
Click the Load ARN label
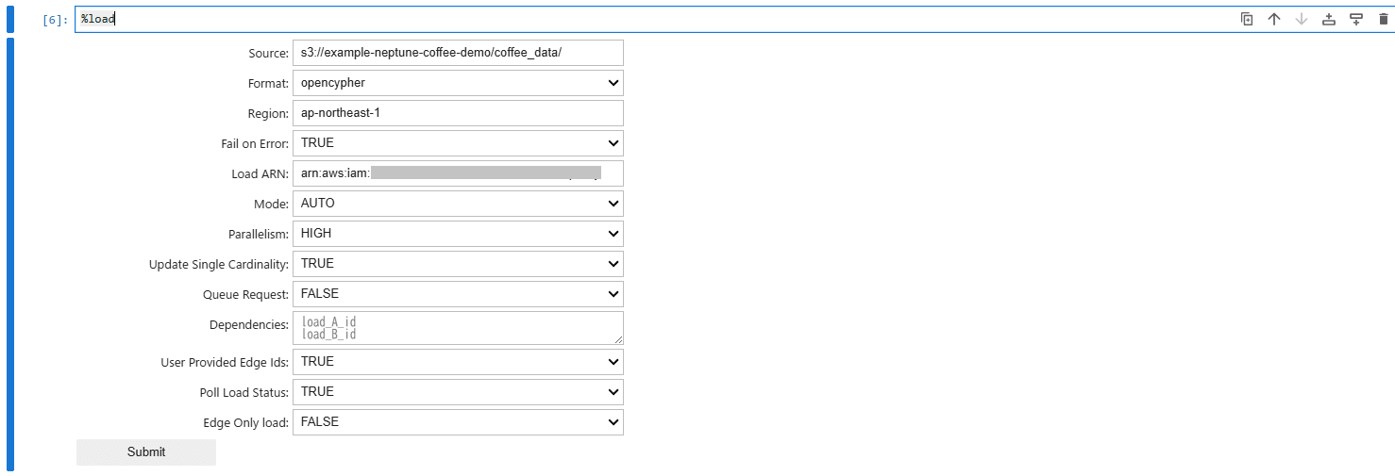(261, 174)
